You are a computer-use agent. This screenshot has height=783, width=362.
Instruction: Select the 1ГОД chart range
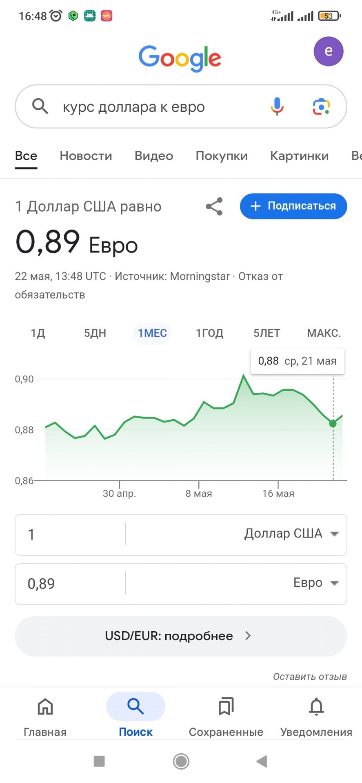210,333
